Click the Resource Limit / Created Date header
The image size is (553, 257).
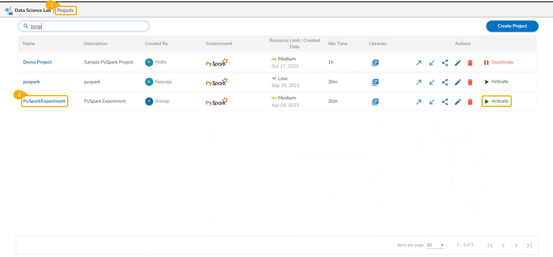295,44
